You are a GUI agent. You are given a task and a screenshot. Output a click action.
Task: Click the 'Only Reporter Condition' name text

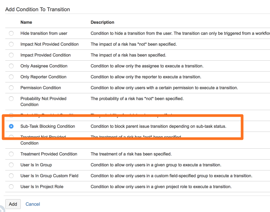43,77
